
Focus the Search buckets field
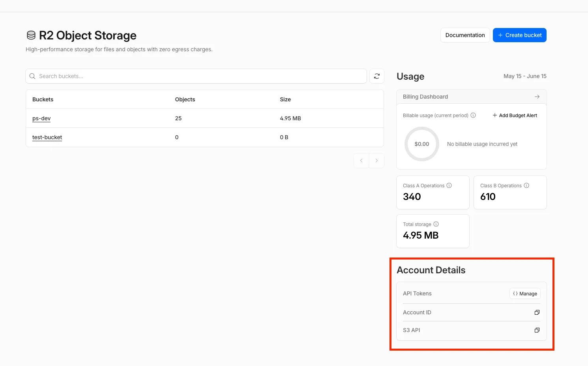pos(196,76)
